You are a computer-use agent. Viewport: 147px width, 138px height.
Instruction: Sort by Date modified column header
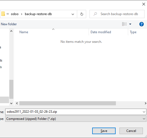(101, 32)
